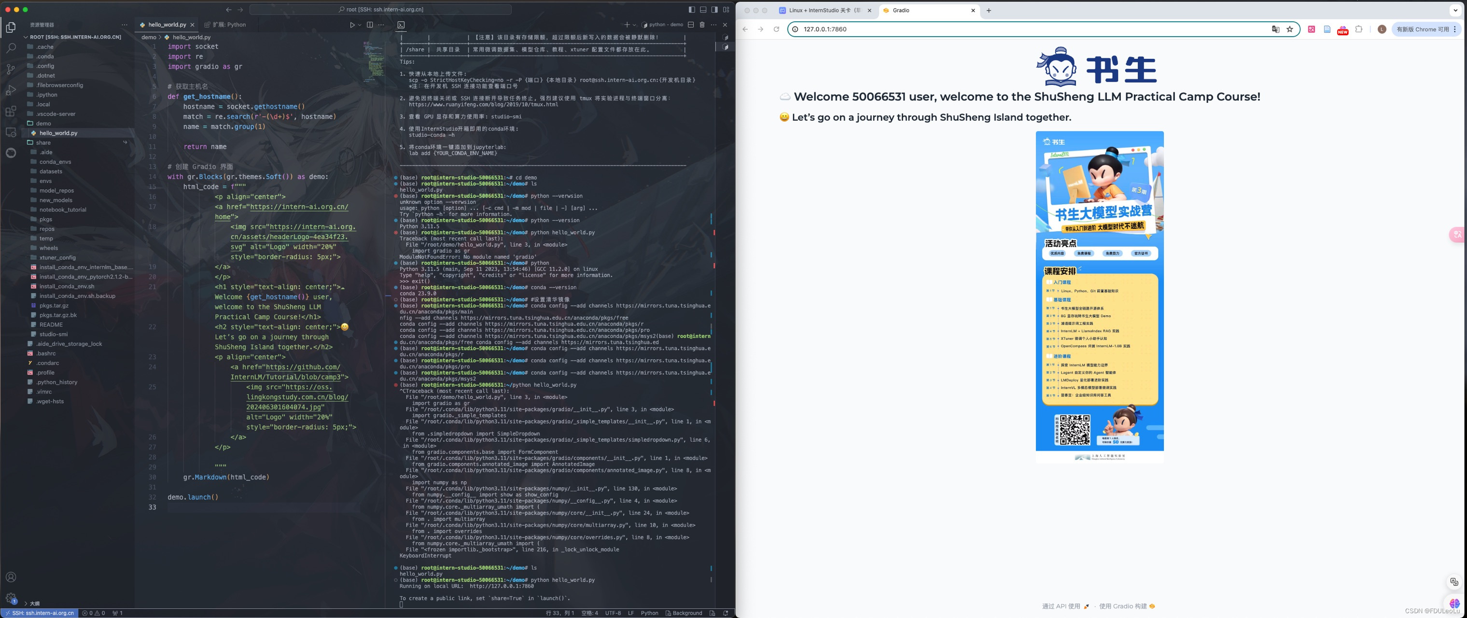The height and width of the screenshot is (618, 1467).
Task: Toggle the secondary side bar visibility
Action: pyautogui.click(x=714, y=10)
